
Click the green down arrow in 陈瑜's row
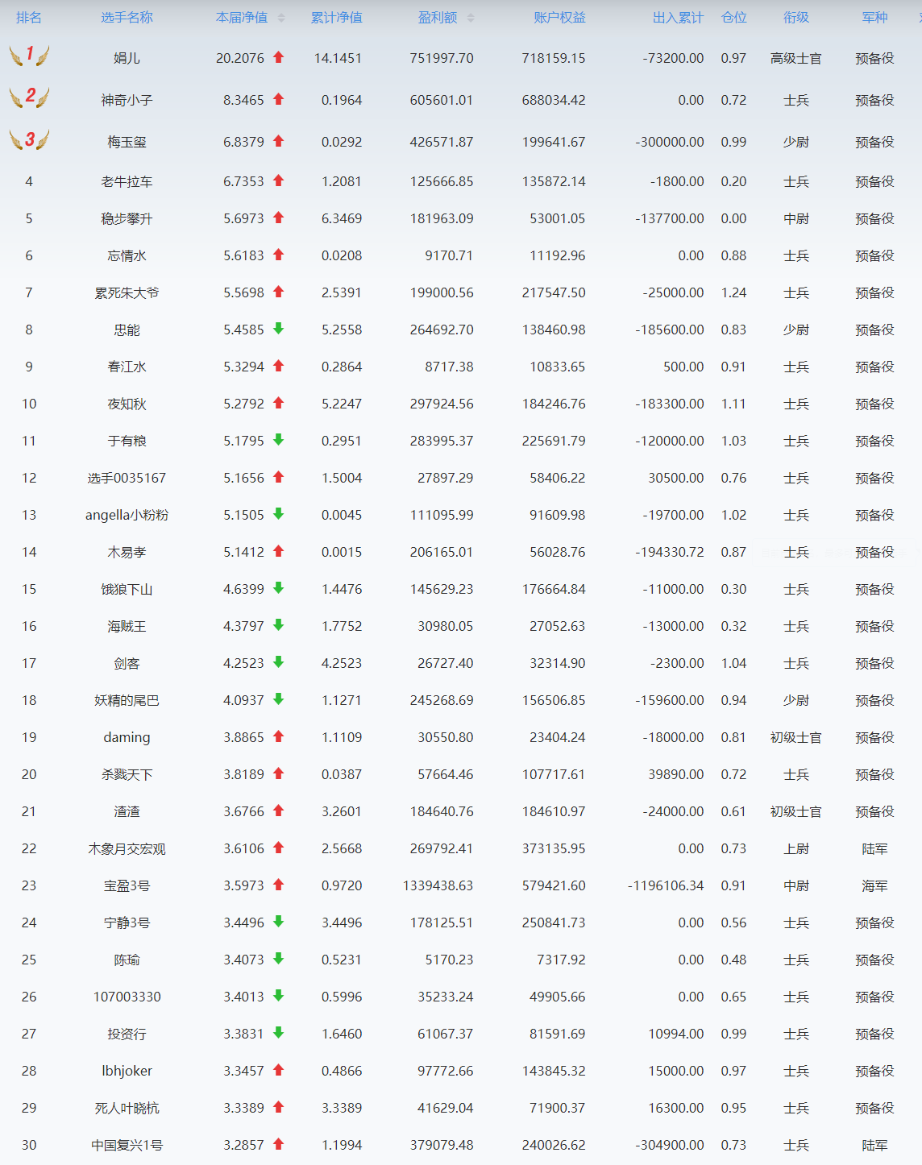[x=278, y=959]
